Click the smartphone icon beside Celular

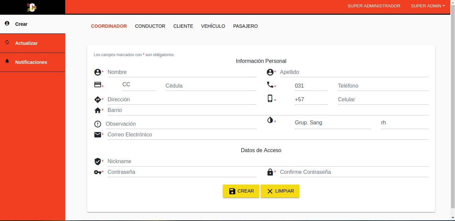[270, 98]
